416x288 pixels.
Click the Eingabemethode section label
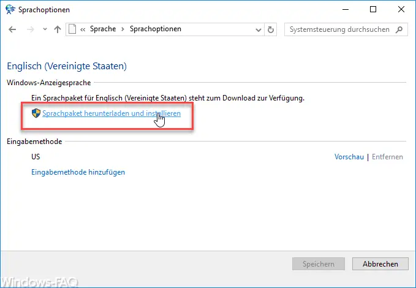(34, 142)
